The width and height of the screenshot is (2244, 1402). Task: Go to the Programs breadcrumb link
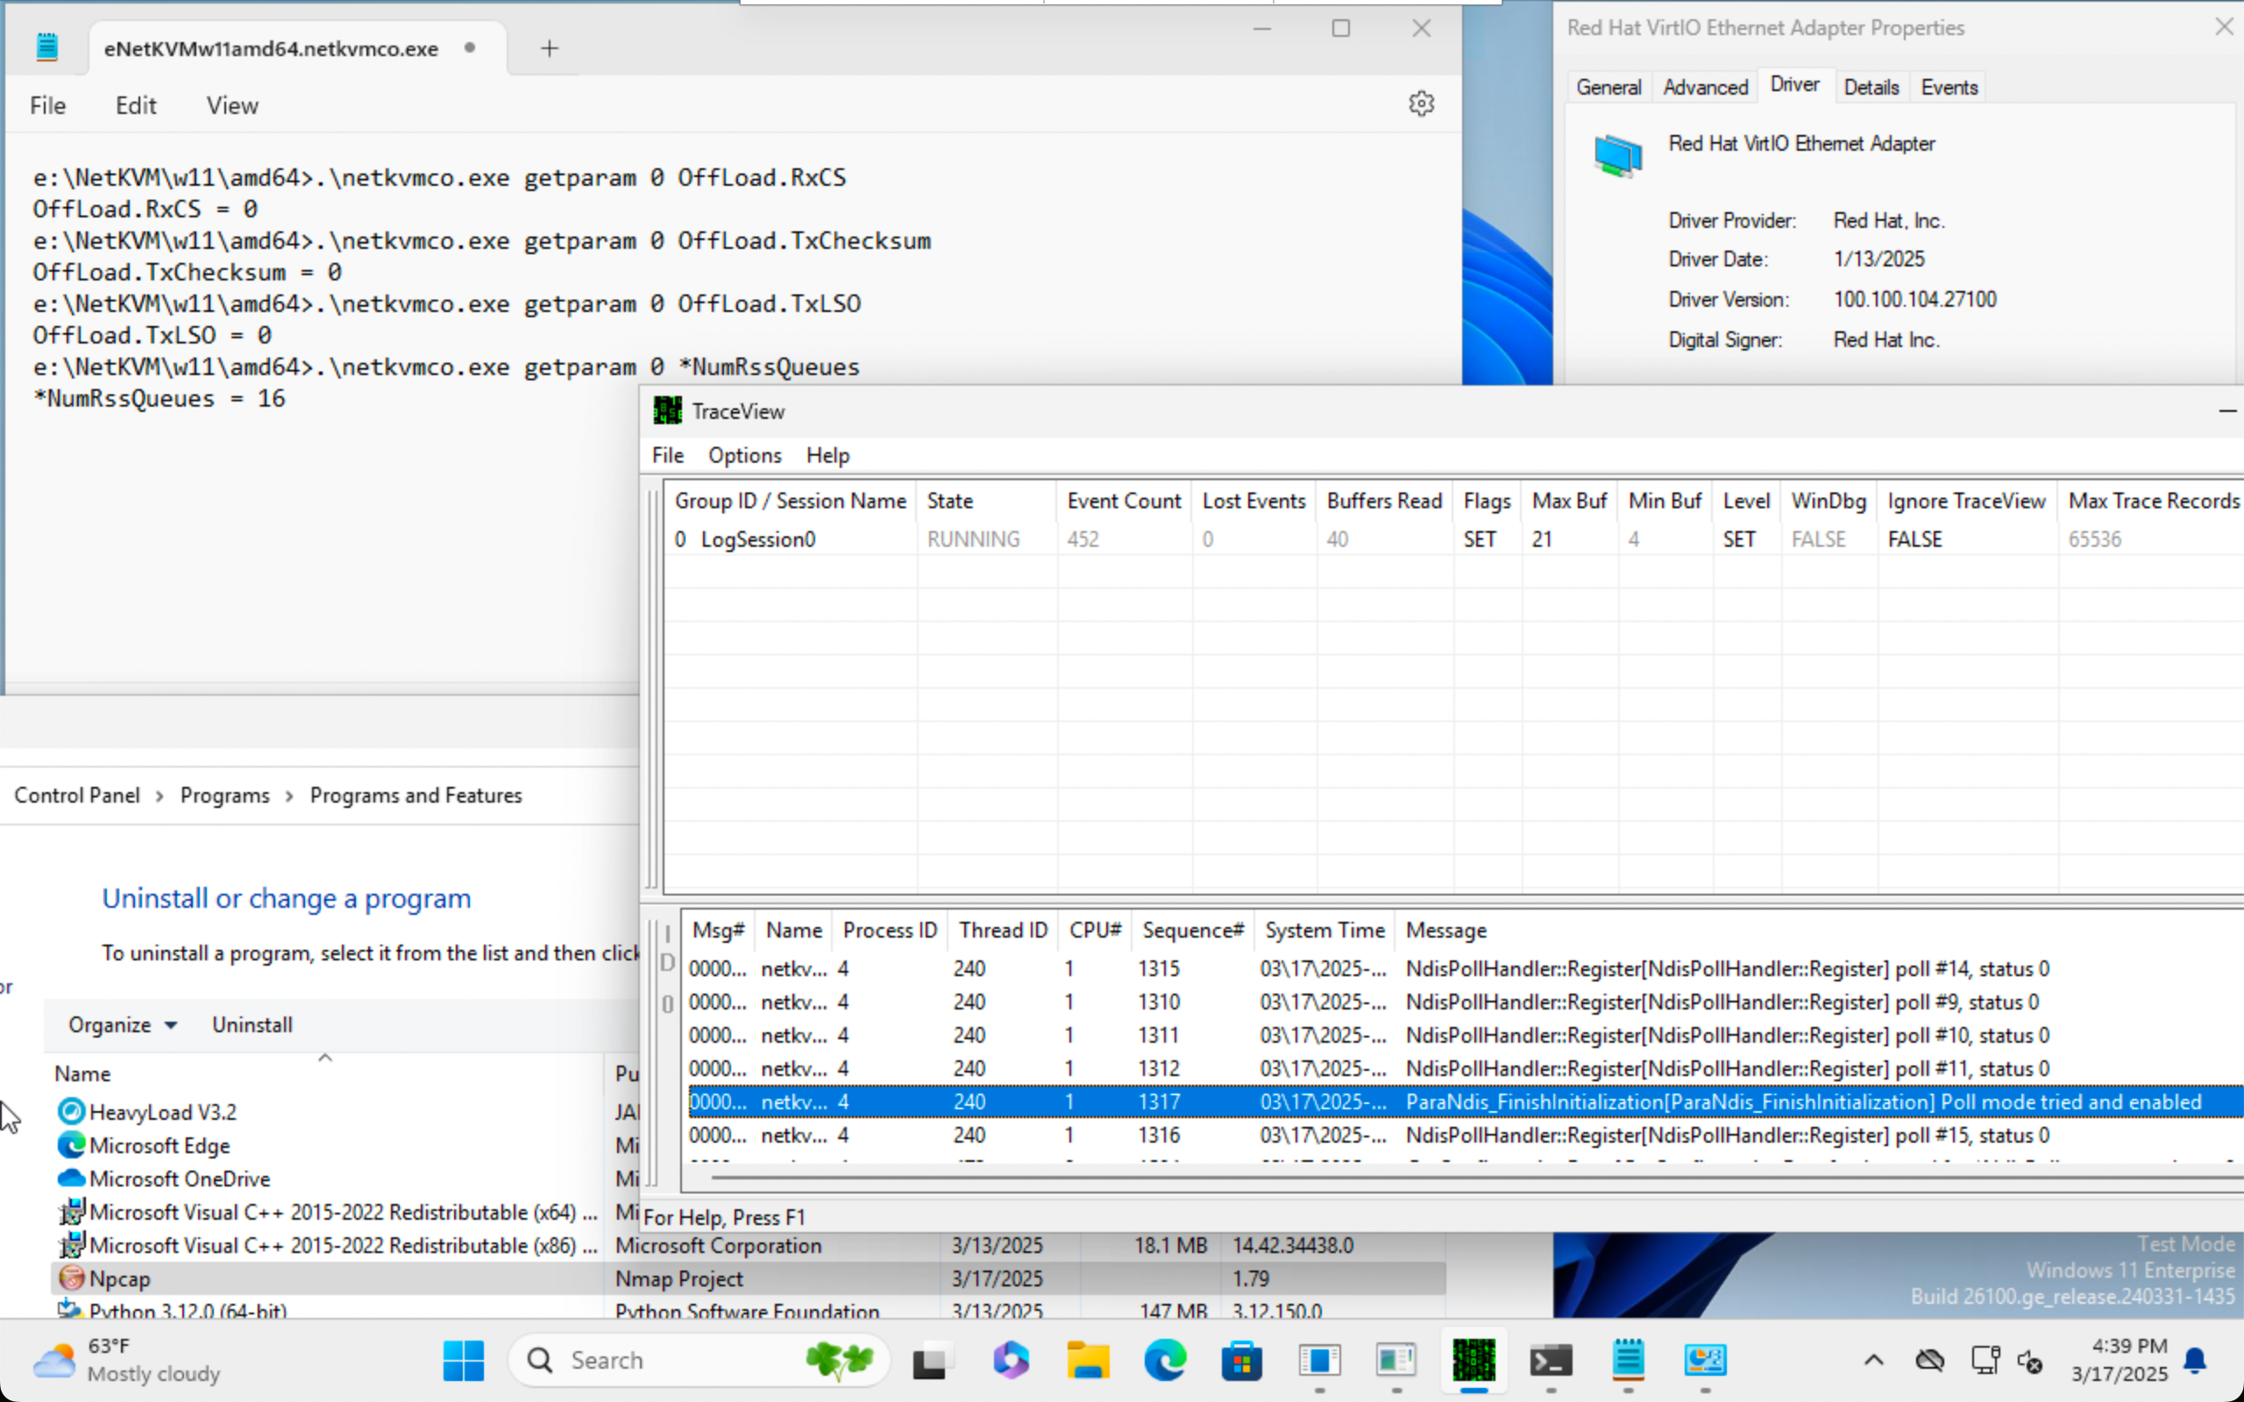pos(224,796)
